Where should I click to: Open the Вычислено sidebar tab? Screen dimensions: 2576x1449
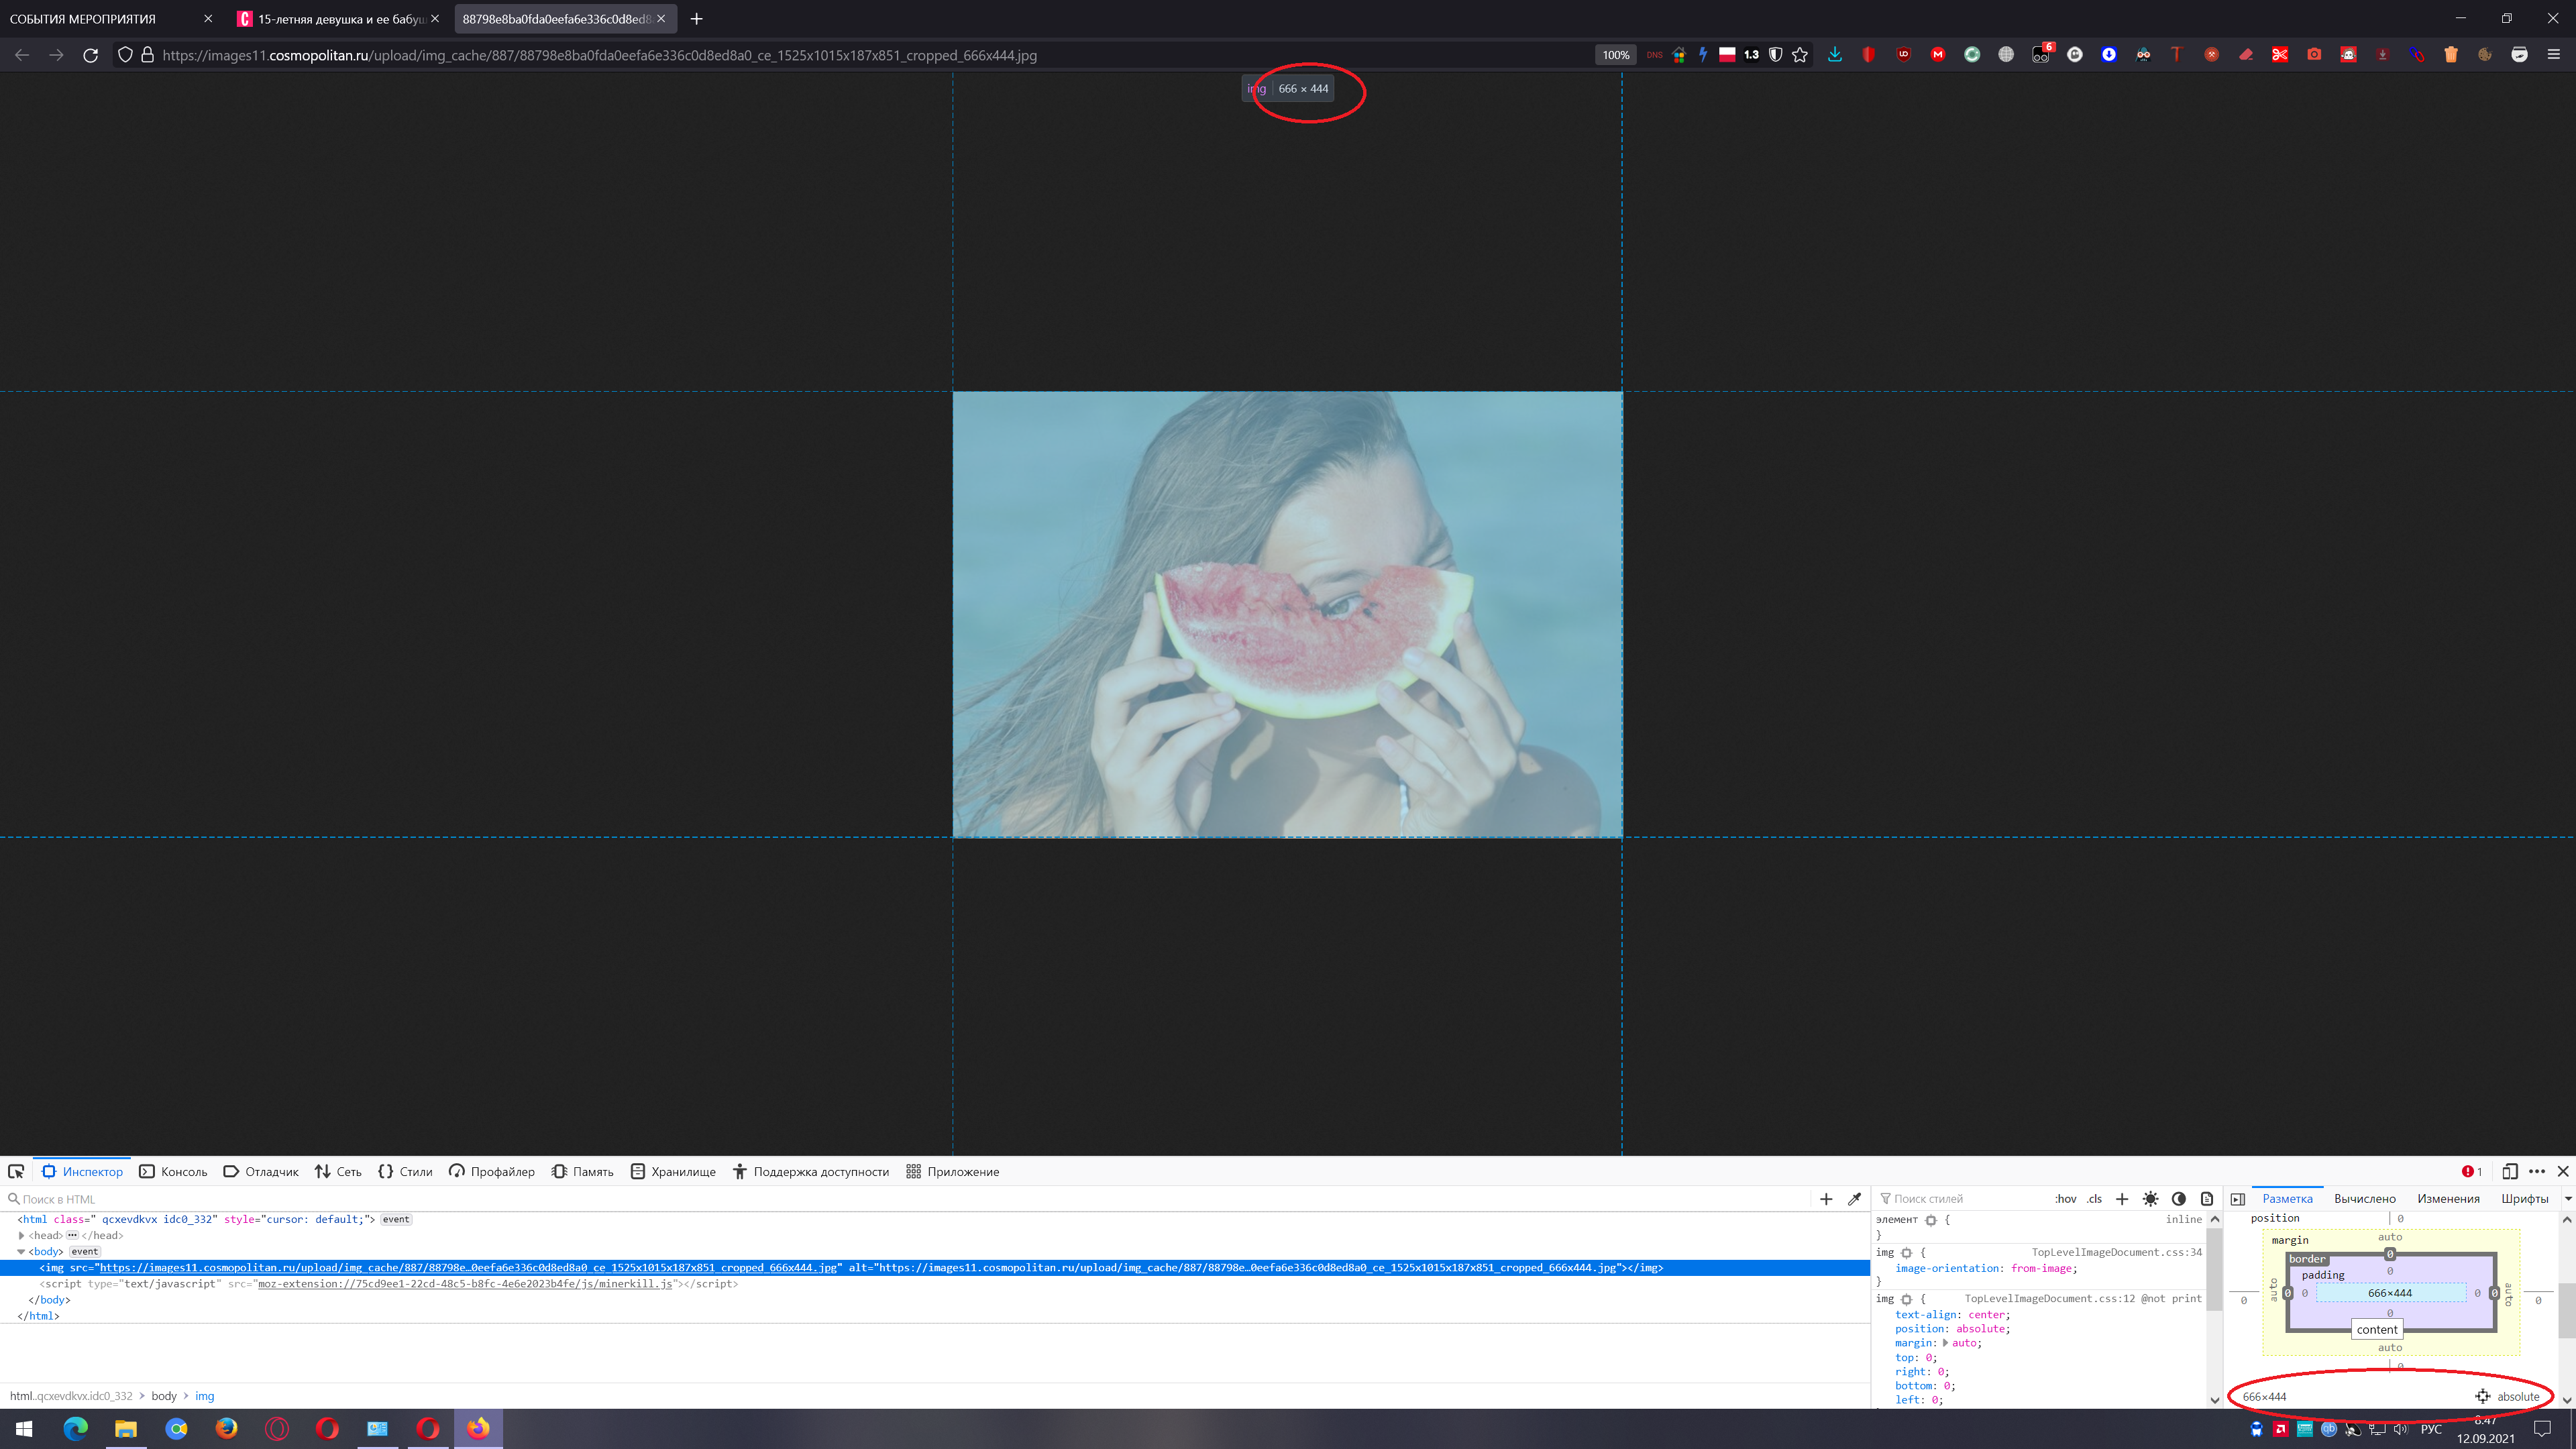coord(2364,1199)
